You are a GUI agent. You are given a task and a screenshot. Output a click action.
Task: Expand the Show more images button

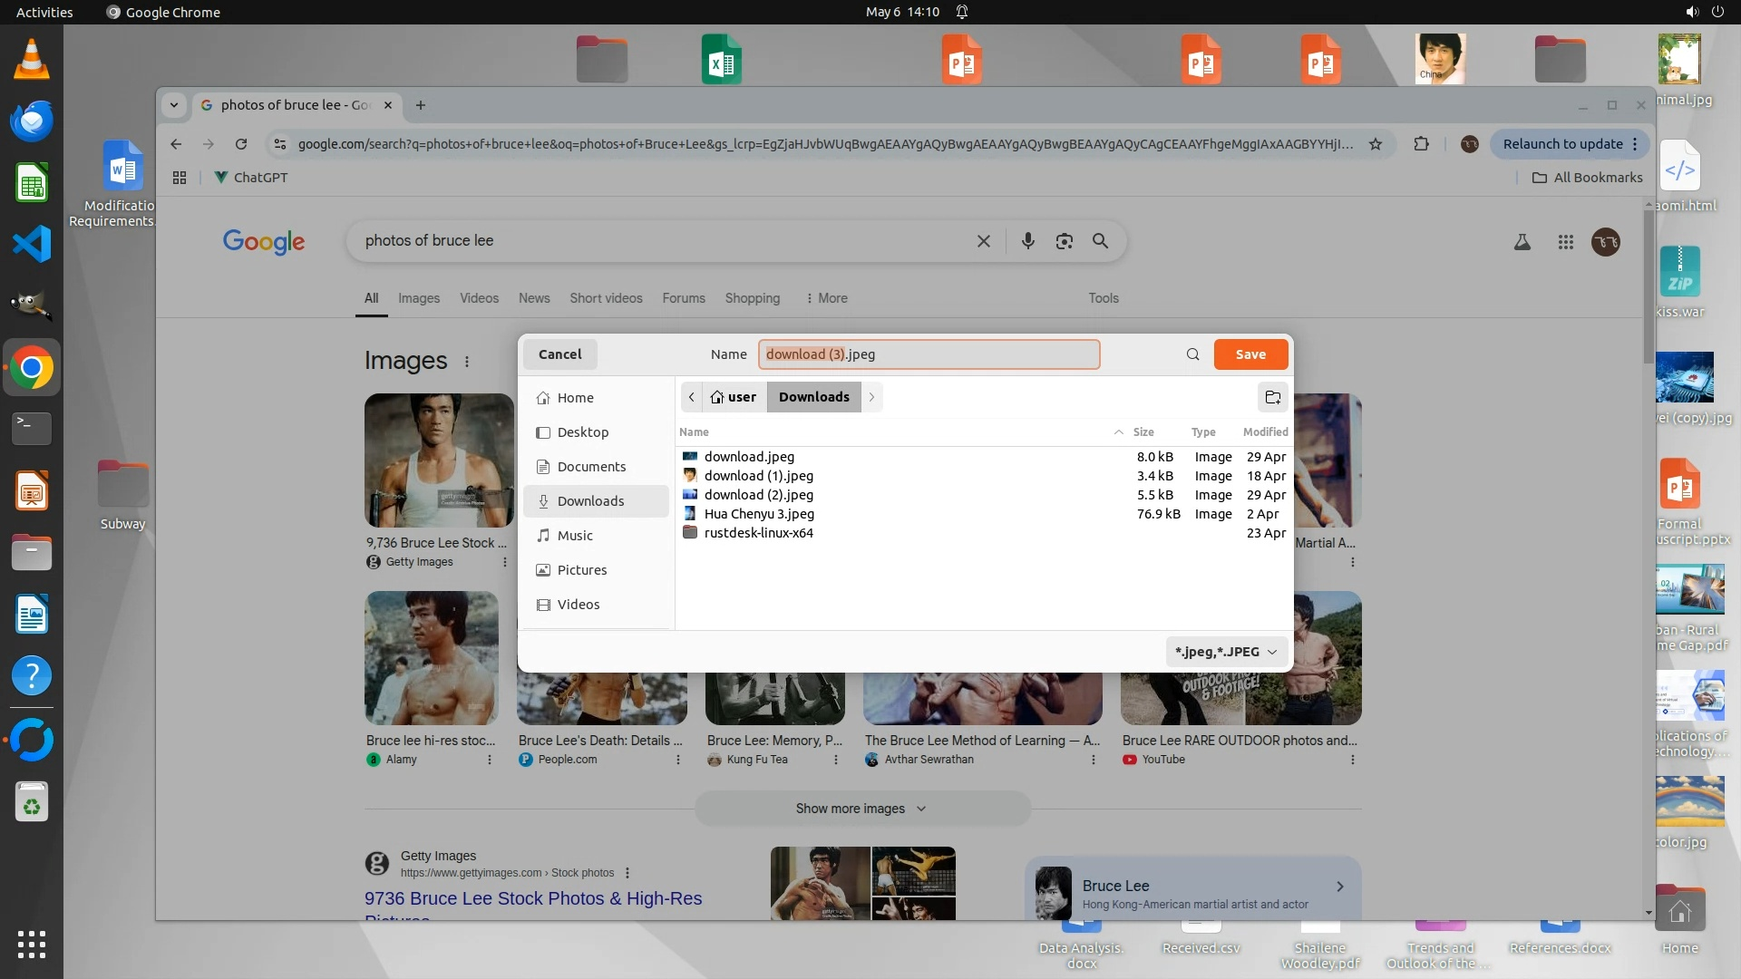coord(861,809)
